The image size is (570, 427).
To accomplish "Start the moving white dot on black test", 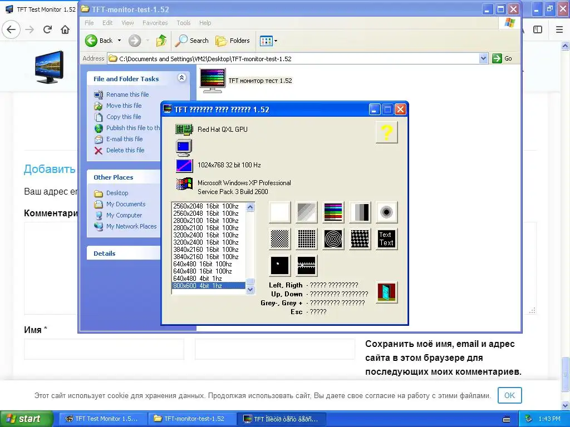I will tap(280, 265).
